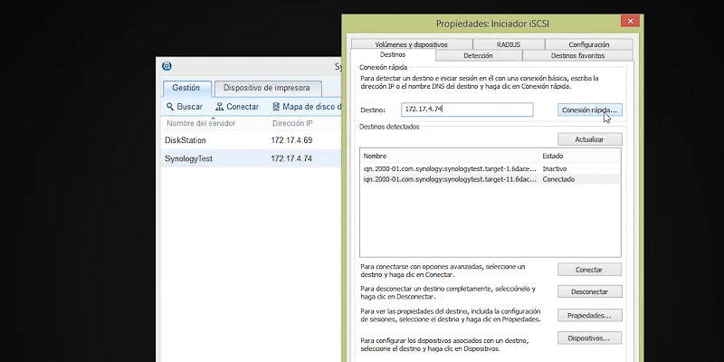Click the Desconectar button

pyautogui.click(x=590, y=291)
